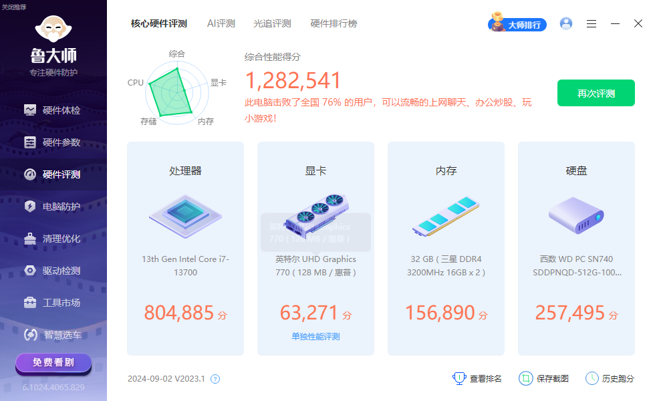Click the 综合性能得分 heading
Screen dimensions: 655x401
pyautogui.click(x=273, y=57)
